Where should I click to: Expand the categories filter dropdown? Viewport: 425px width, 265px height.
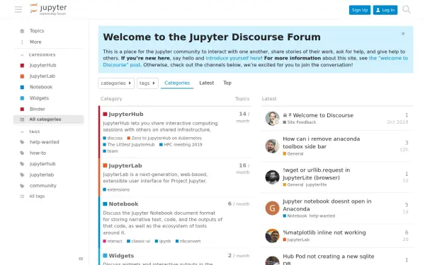coord(116,83)
